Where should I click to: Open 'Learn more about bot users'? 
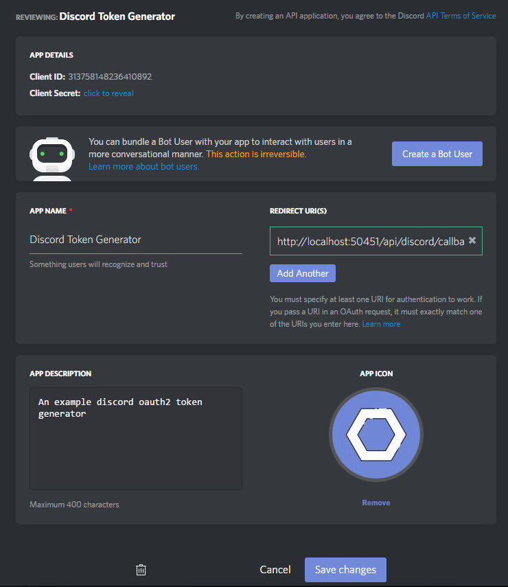(143, 166)
